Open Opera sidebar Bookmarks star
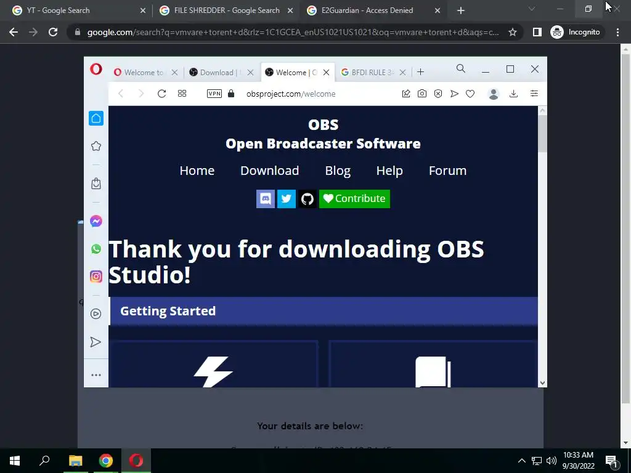The height and width of the screenshot is (473, 631). (96, 146)
